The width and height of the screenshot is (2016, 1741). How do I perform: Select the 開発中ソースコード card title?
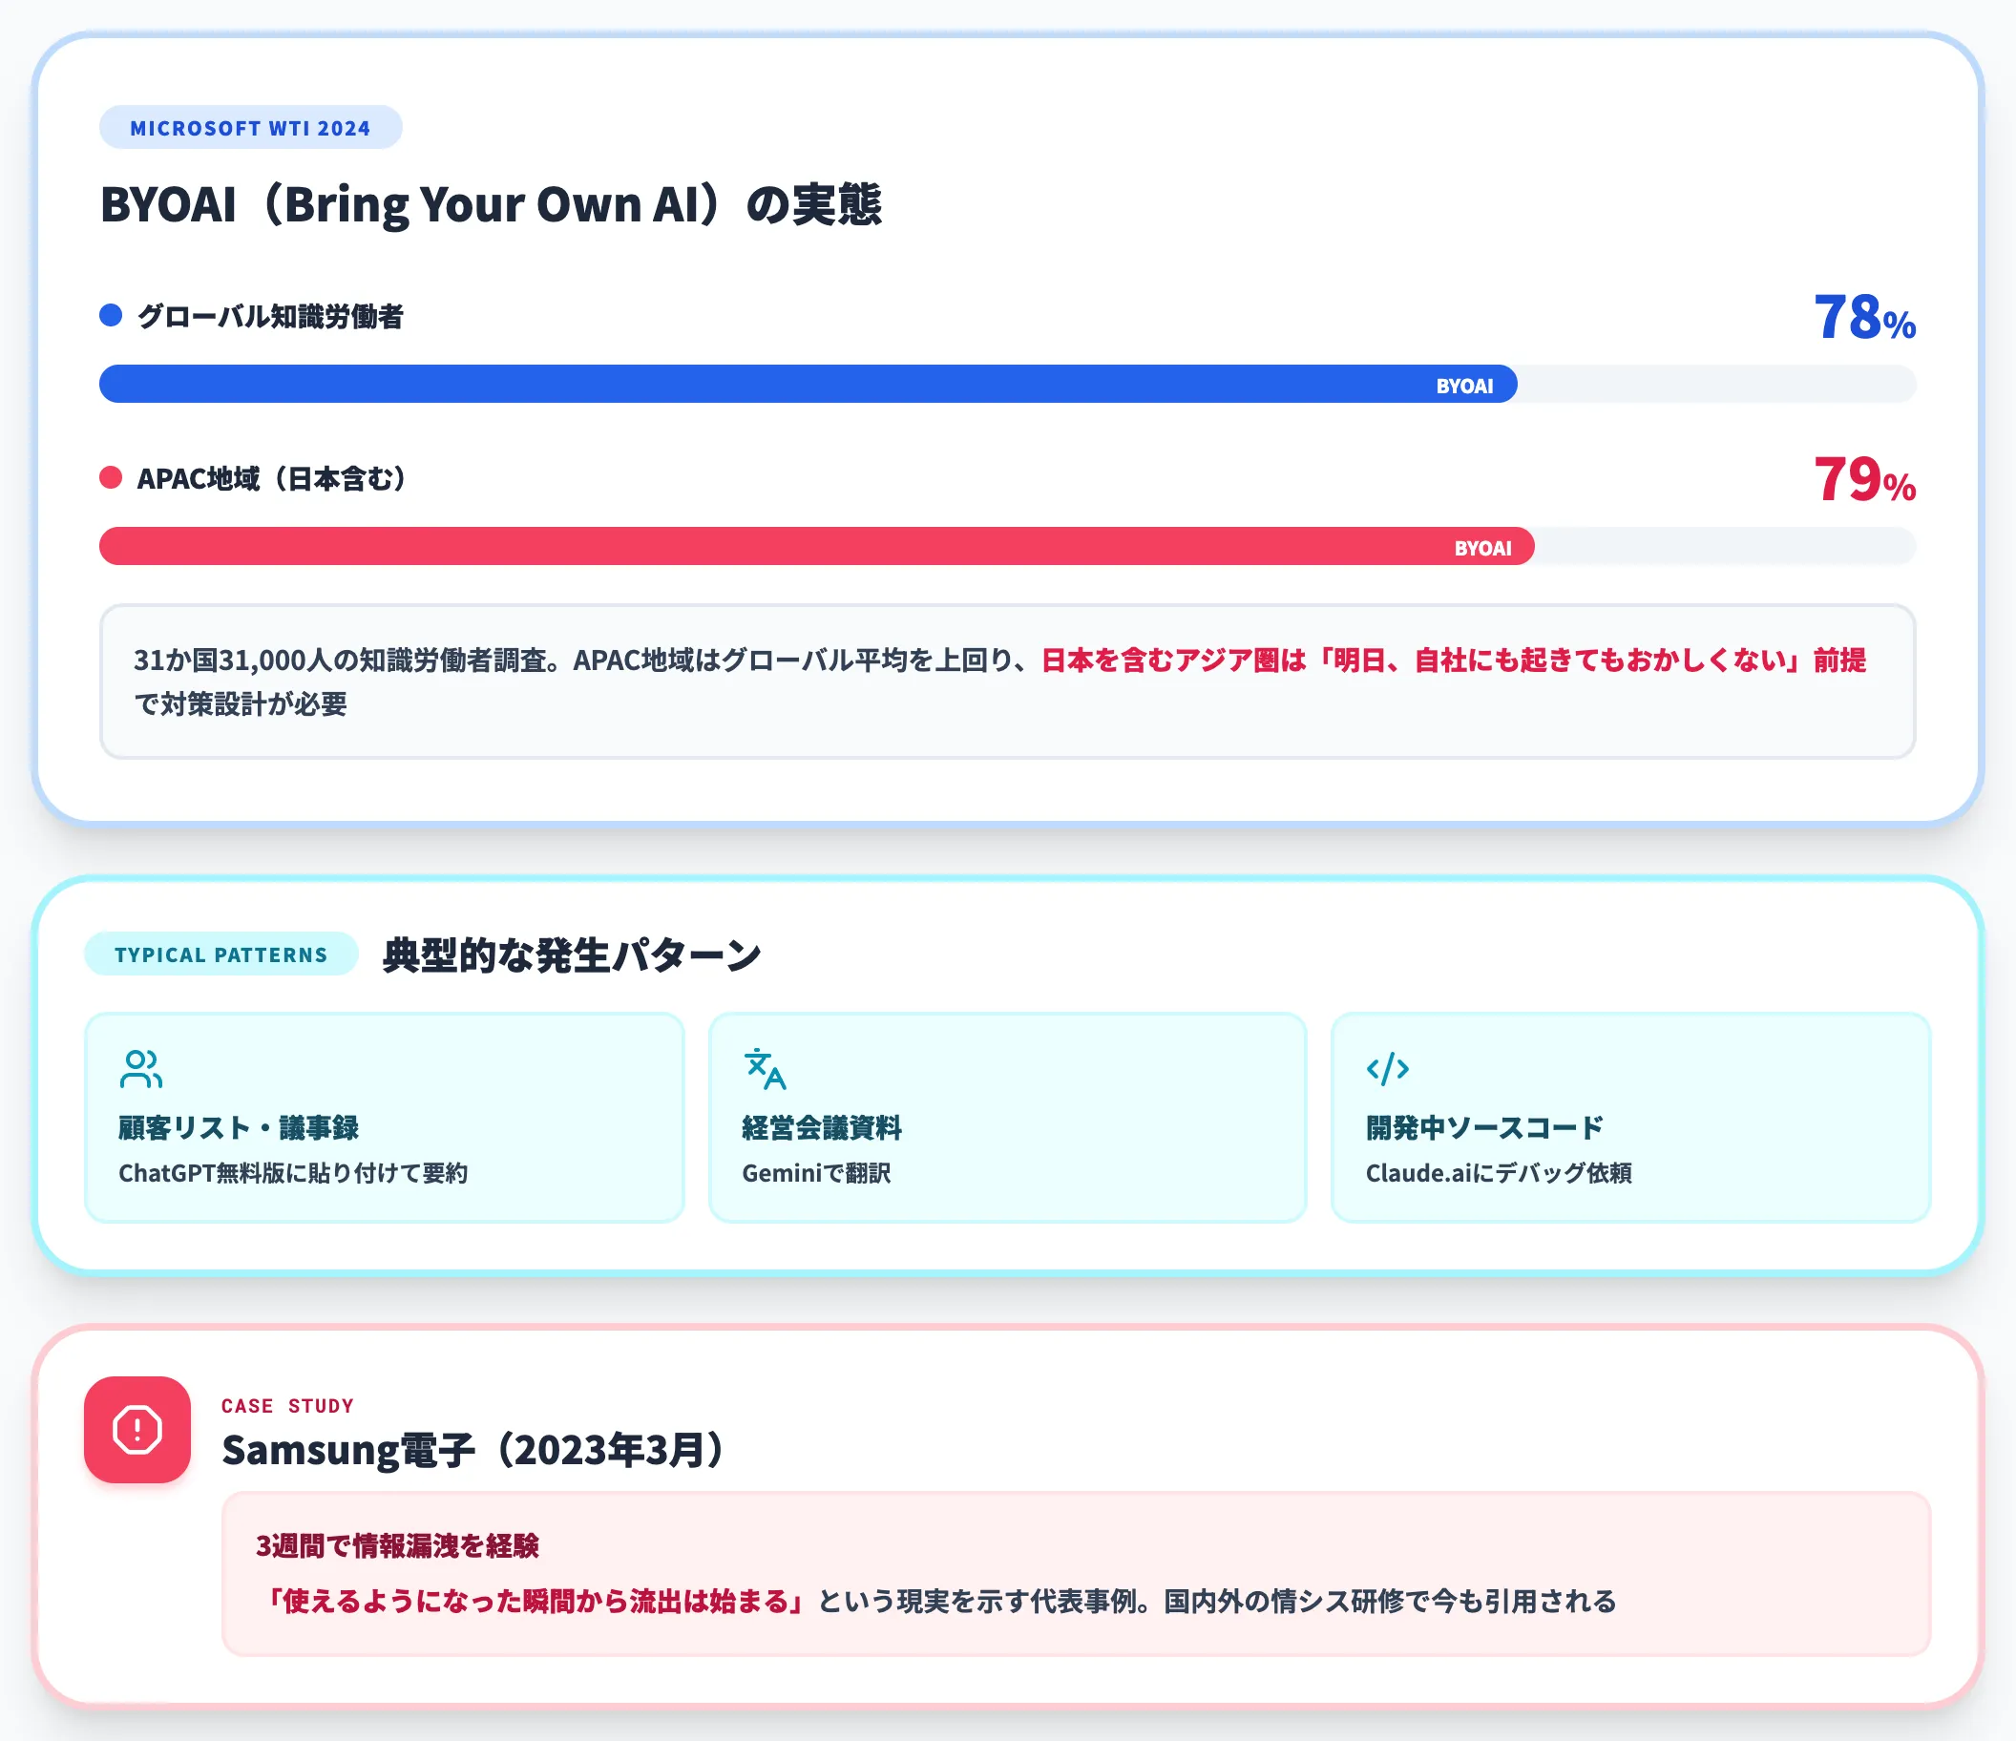(1484, 1128)
